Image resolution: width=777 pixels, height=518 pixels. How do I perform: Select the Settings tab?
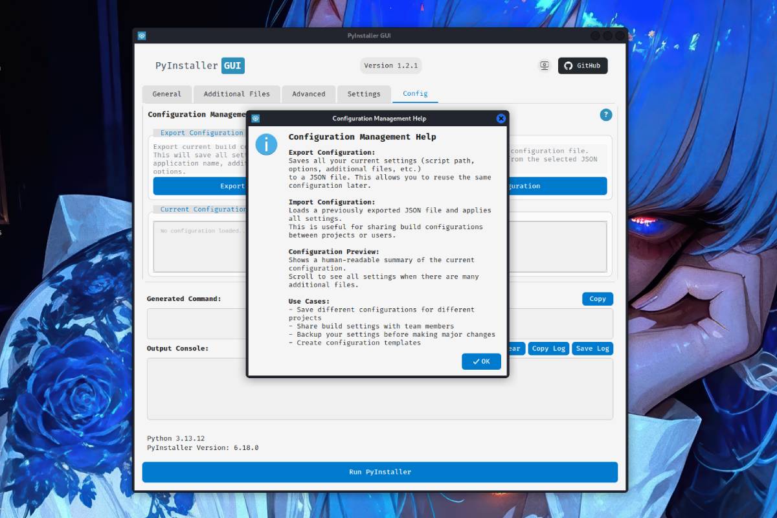pos(364,94)
